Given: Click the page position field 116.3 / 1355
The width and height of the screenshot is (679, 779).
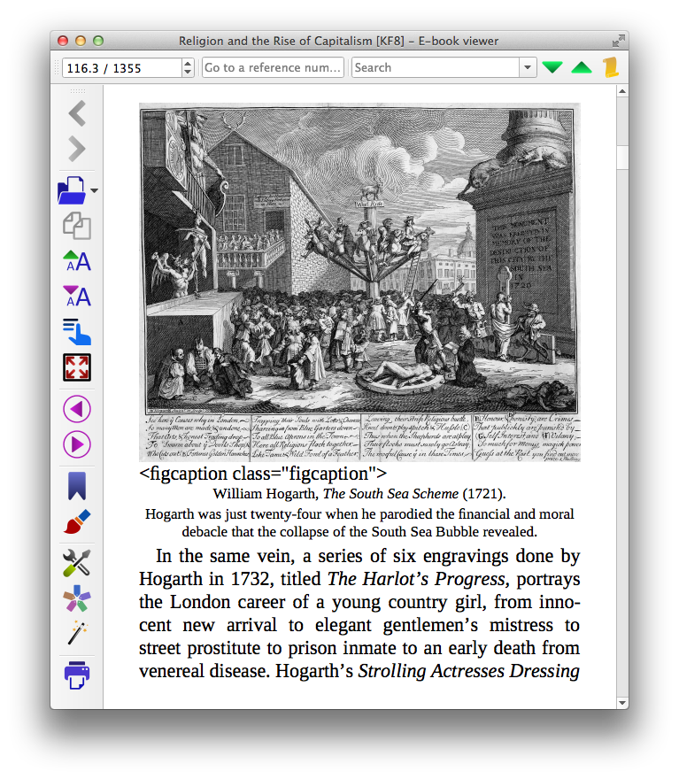Looking at the screenshot, I should 122,68.
